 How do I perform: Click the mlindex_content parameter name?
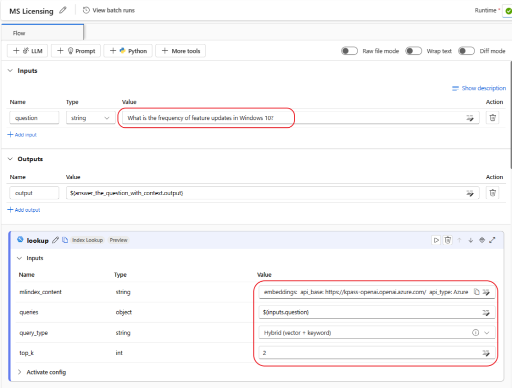coord(40,292)
